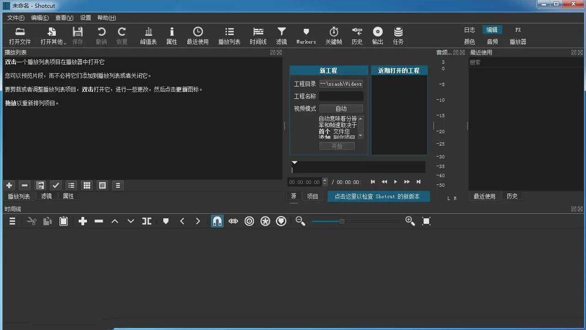Toggle scrub while dragging

233,221
